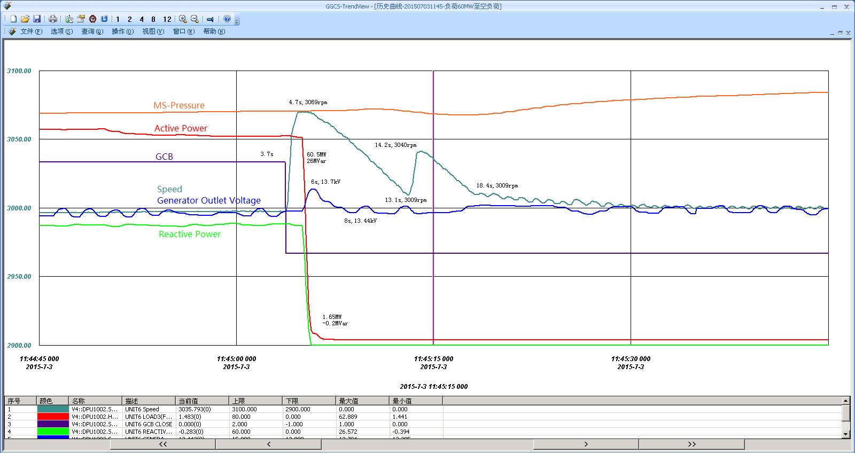Click the red alarm clock icon
Image resolution: width=855 pixels, height=453 pixels.
pos(93,19)
